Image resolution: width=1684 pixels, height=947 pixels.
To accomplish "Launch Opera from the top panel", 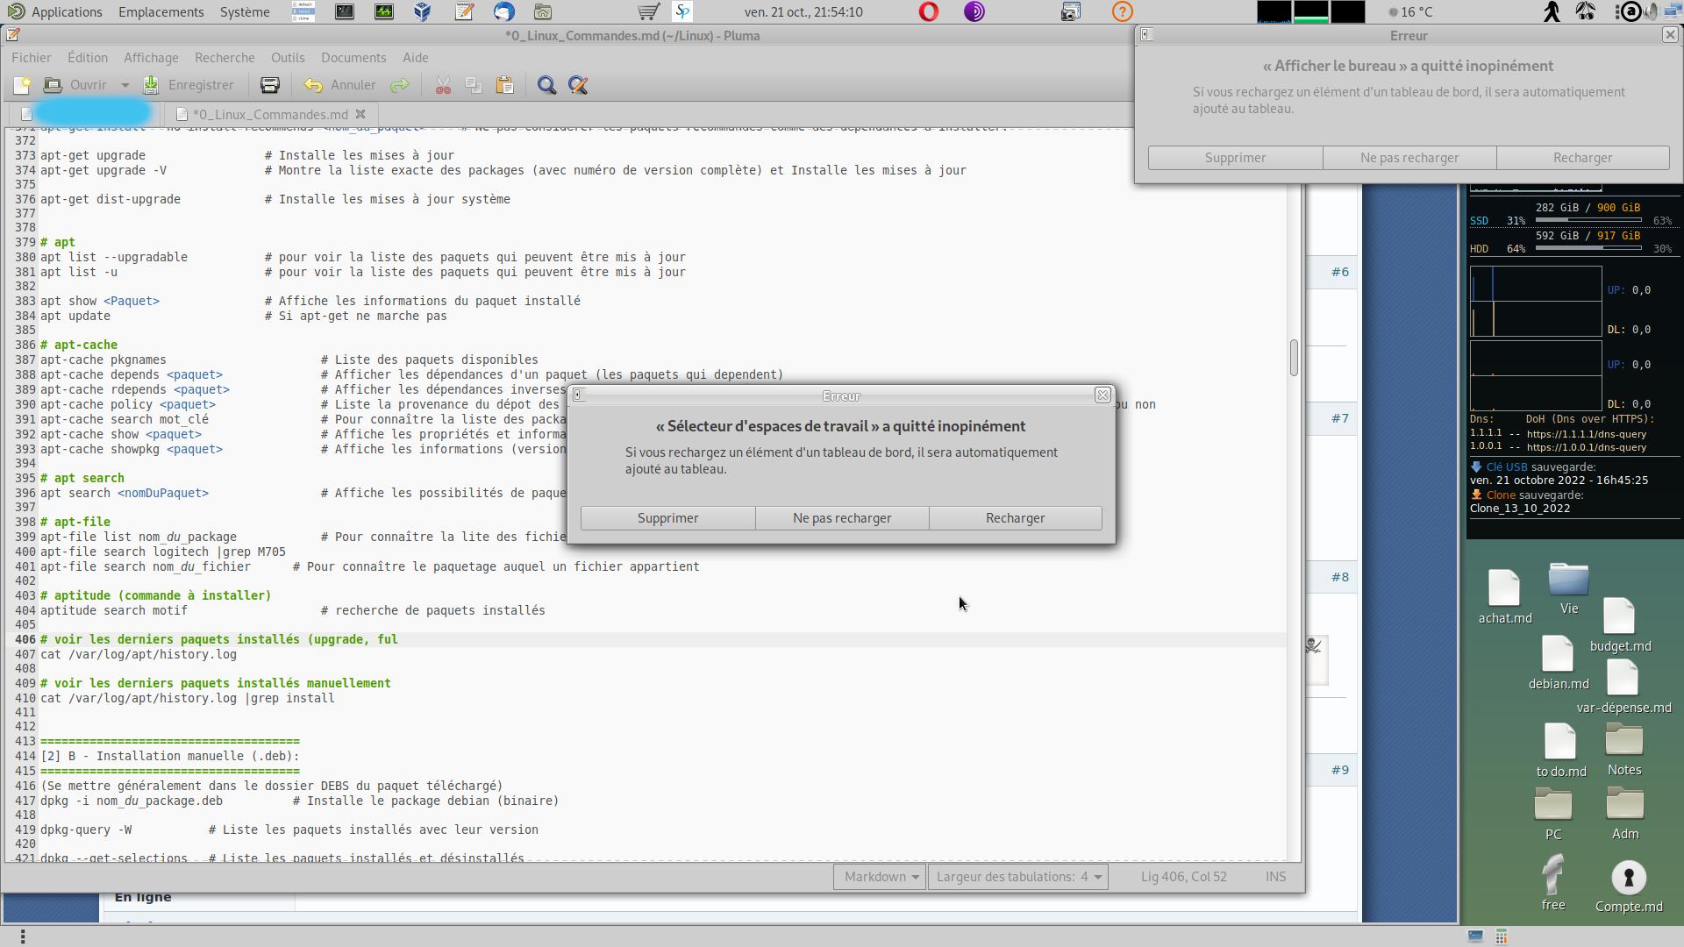I will coord(929,11).
